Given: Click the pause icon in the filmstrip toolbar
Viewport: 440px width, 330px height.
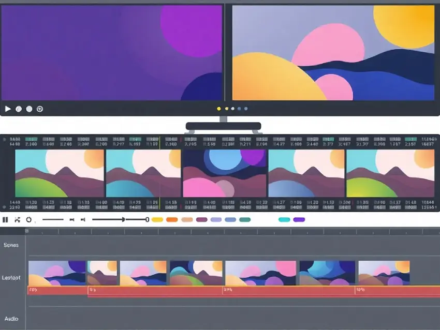Looking at the screenshot, I should tap(5, 220).
